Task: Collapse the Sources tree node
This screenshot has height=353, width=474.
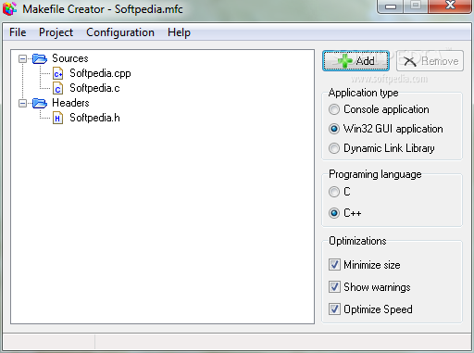Action: coord(22,58)
